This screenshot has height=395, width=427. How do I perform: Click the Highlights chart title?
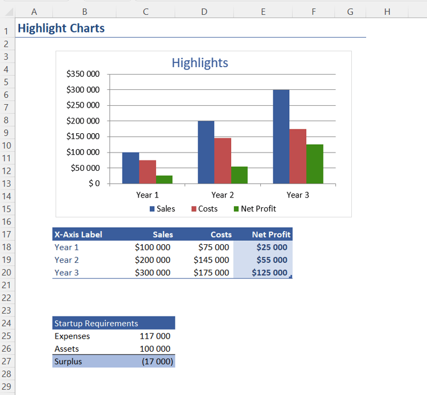point(200,63)
